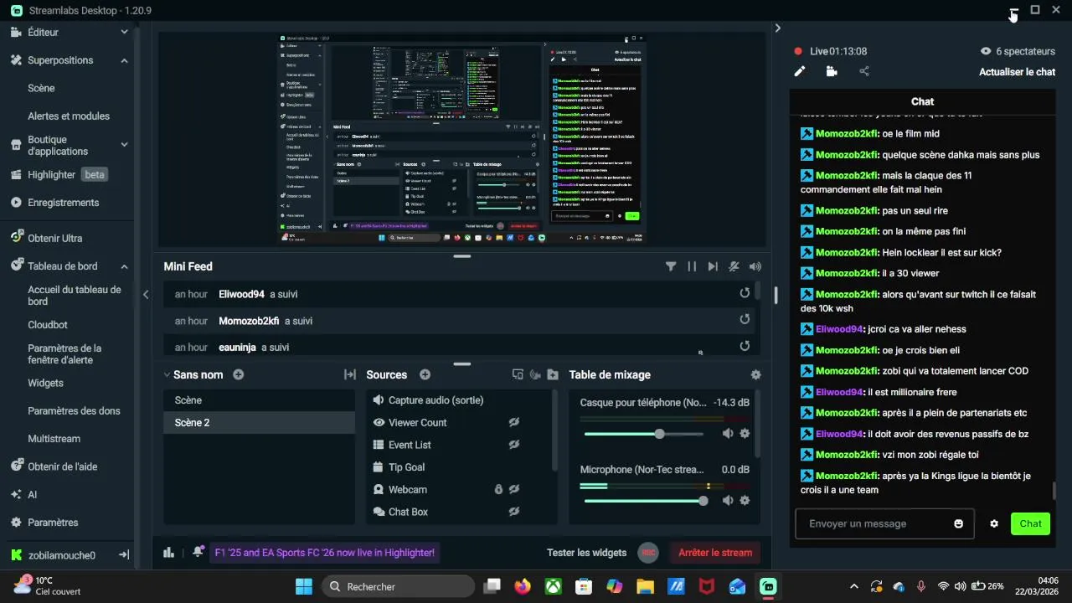Toggle visibility of Event List source

514,445
